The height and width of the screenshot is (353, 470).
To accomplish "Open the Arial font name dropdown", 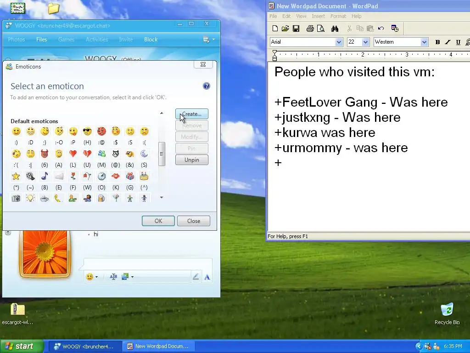I will pyautogui.click(x=339, y=42).
